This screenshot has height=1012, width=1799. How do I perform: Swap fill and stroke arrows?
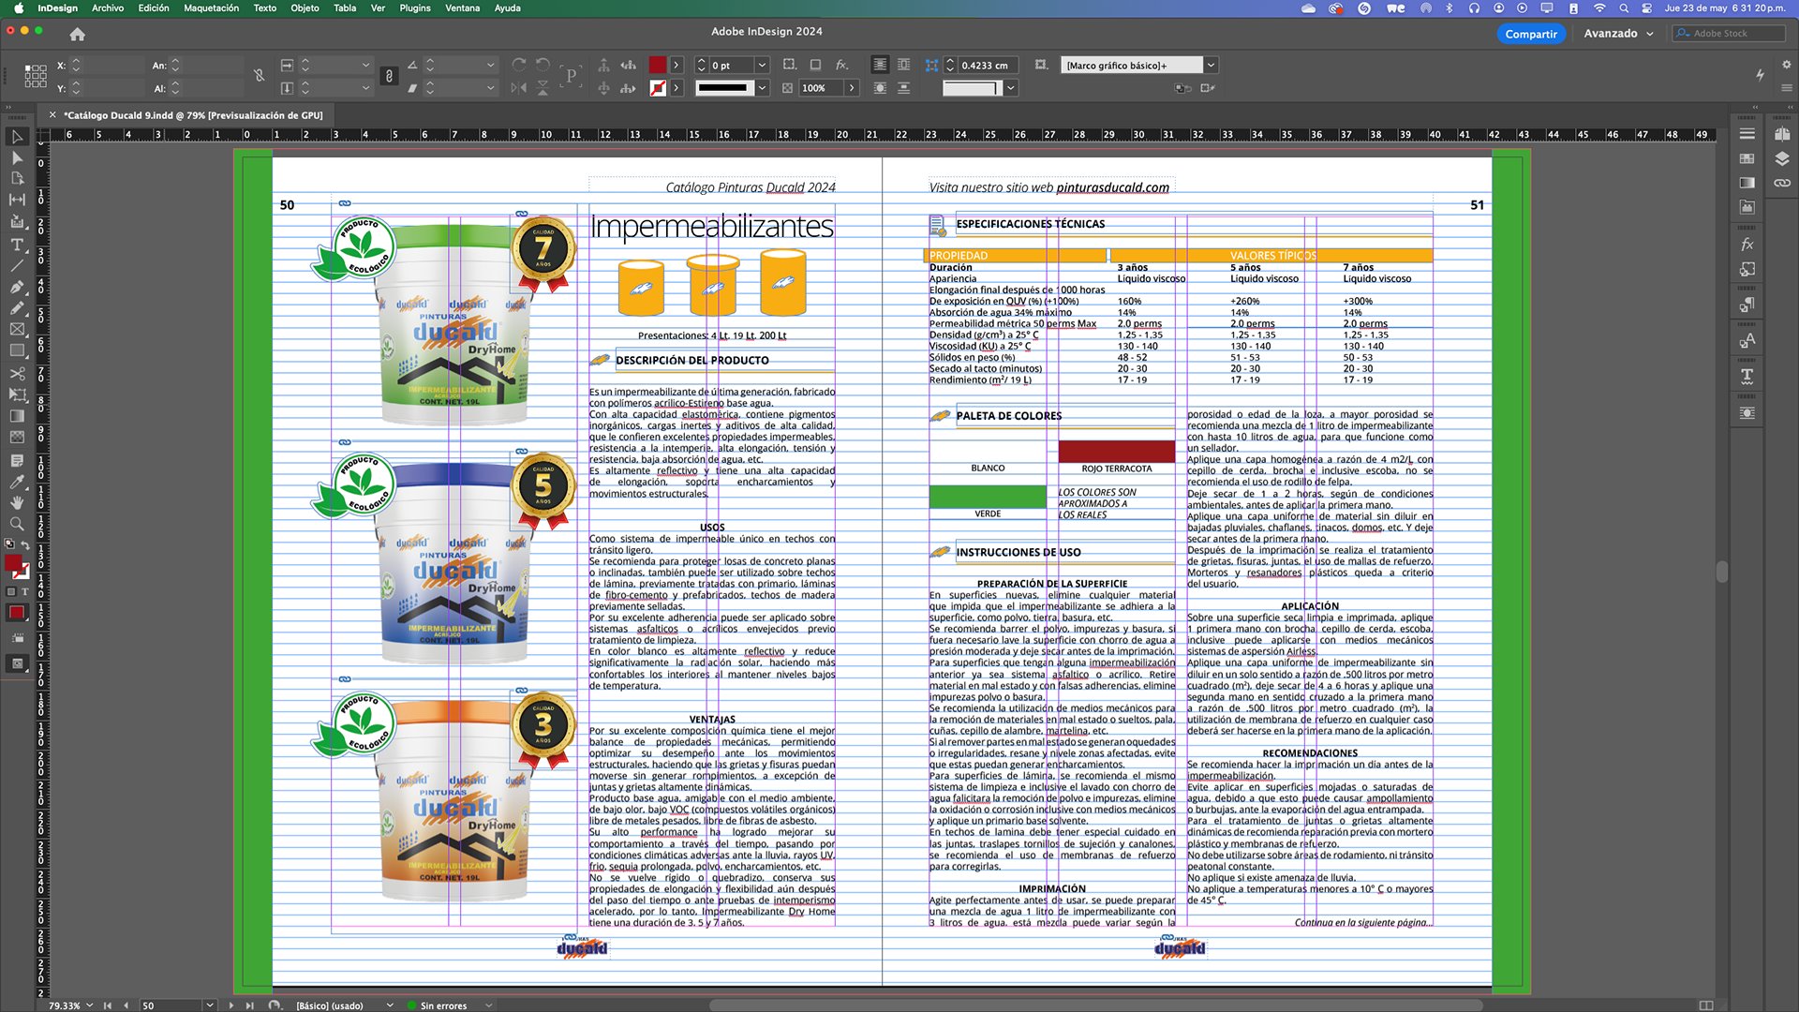(25, 544)
